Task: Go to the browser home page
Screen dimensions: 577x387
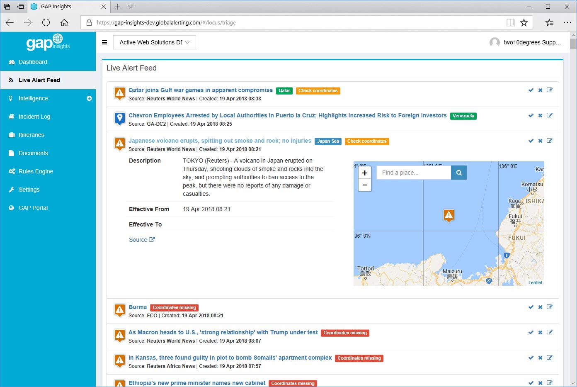Action: click(x=64, y=22)
